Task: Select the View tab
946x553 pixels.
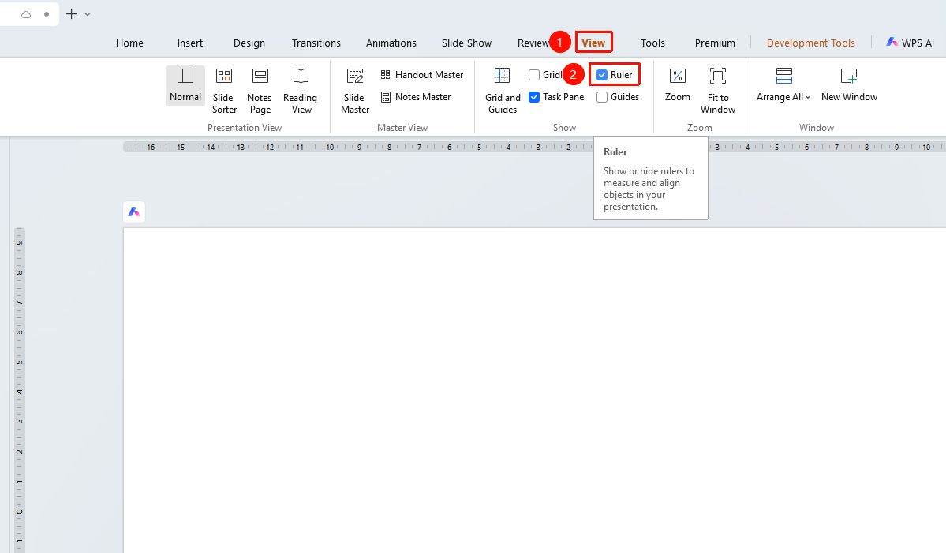Action: (593, 43)
